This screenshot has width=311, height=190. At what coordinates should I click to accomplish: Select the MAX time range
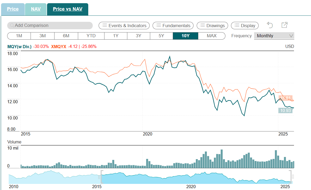click(211, 36)
